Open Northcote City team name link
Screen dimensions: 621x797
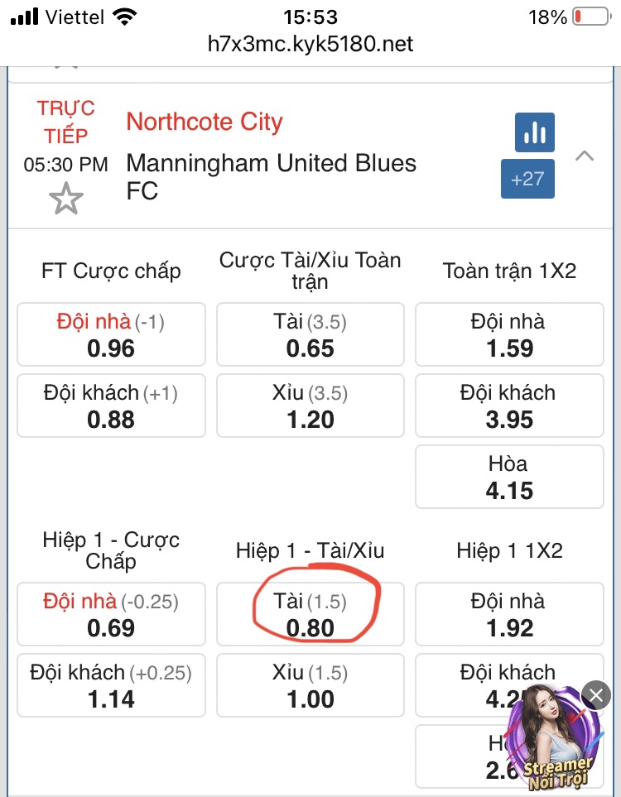point(204,122)
